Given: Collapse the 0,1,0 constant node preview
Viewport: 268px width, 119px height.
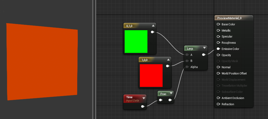Looking at the screenshot, I should [153, 26].
